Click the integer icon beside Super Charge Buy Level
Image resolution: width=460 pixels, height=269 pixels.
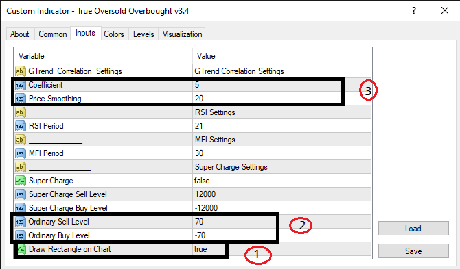click(x=20, y=208)
